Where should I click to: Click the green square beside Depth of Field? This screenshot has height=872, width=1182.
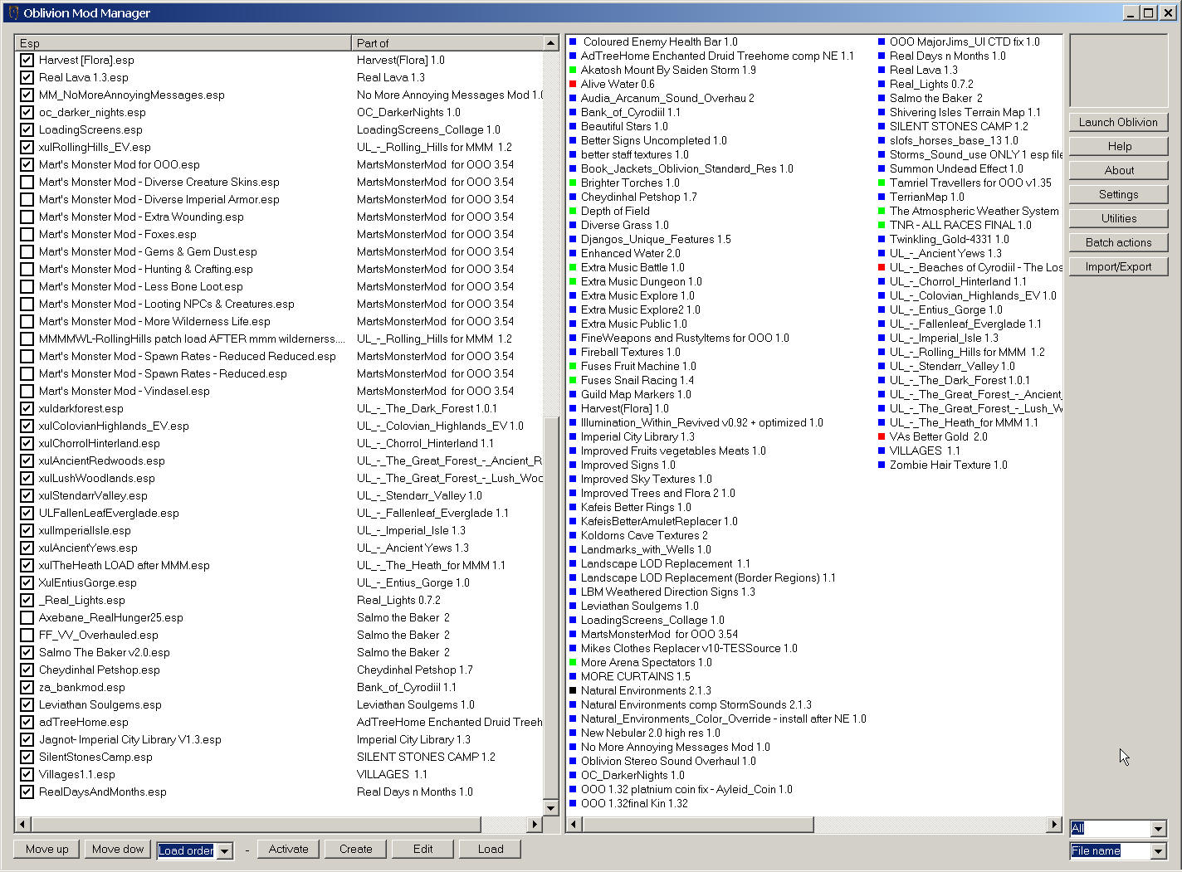(x=573, y=211)
